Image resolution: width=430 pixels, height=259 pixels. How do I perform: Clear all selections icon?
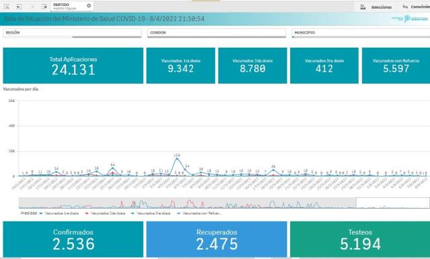point(44,7)
